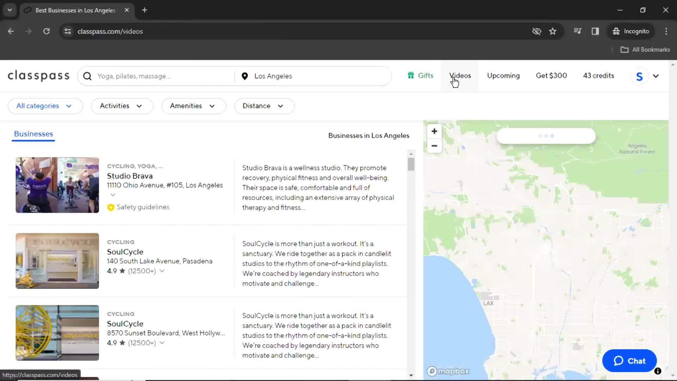Click the classpass logo

point(39,75)
